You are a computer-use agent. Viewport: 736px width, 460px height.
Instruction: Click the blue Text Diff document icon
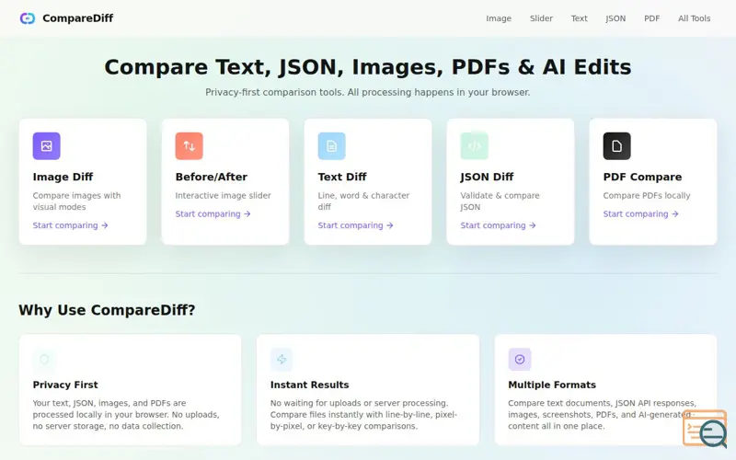coord(332,146)
